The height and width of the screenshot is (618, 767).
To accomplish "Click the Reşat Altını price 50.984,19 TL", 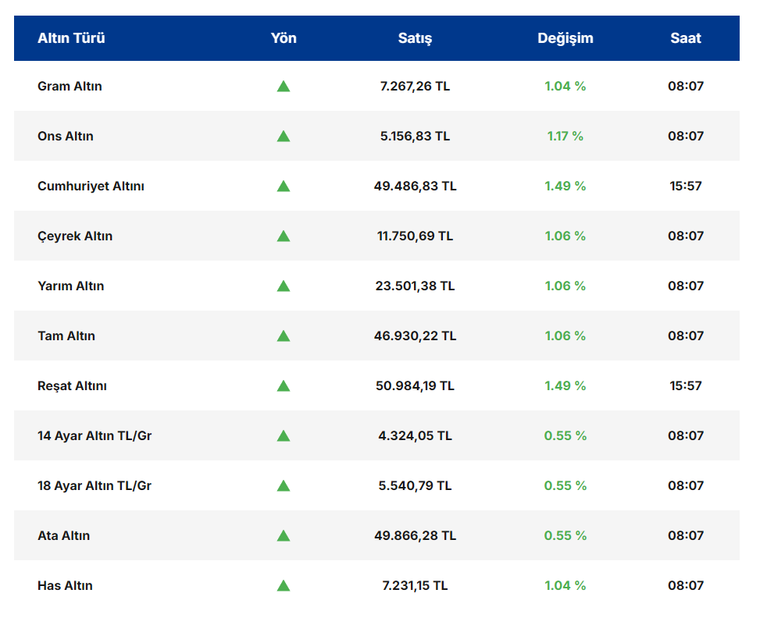I will pyautogui.click(x=415, y=385).
